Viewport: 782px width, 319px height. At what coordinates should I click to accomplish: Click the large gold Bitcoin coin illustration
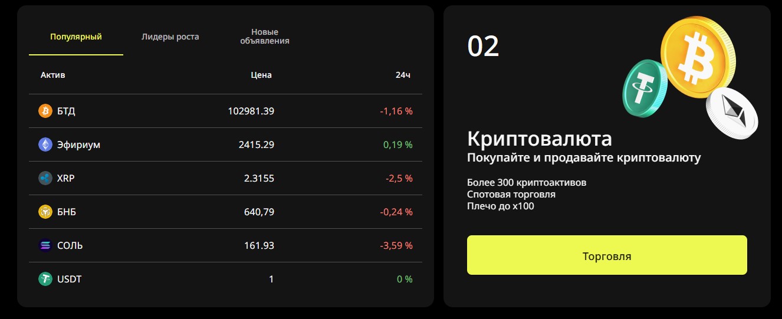pyautogui.click(x=698, y=52)
